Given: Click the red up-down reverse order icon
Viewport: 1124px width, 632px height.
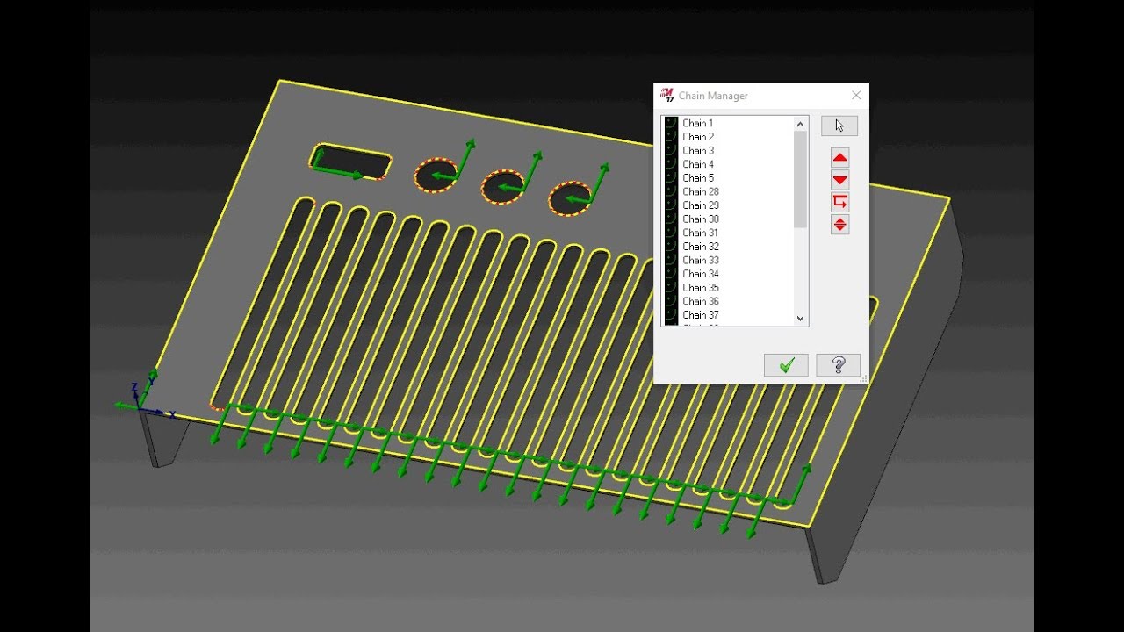Looking at the screenshot, I should (840, 224).
